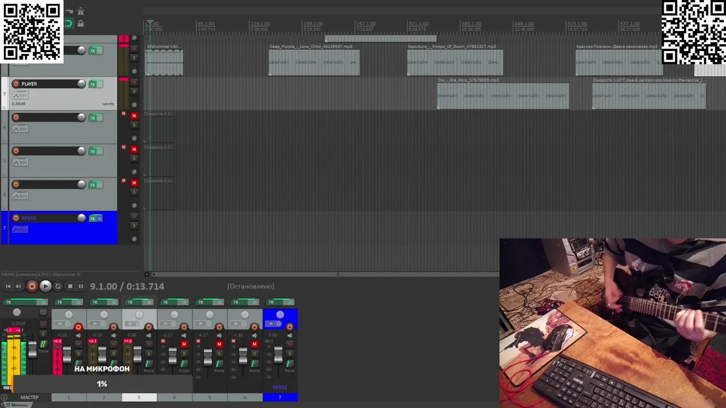The width and height of the screenshot is (726, 408).
Task: Open input dropdown of mixer channel 3
Action: (132, 324)
